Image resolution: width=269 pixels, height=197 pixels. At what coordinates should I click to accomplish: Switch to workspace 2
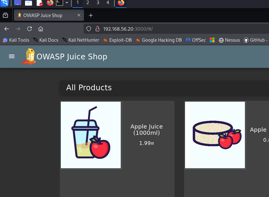[88, 3]
